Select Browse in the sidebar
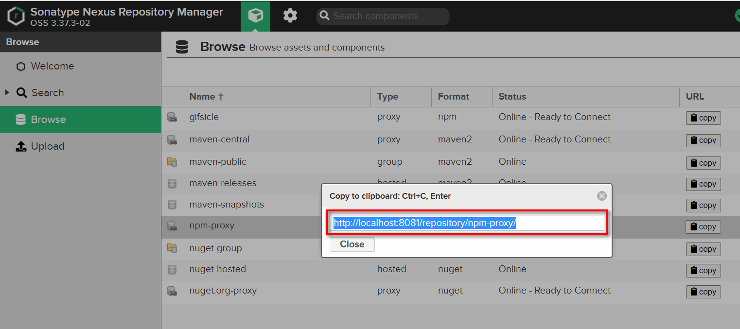This screenshot has width=740, height=329. (80, 120)
